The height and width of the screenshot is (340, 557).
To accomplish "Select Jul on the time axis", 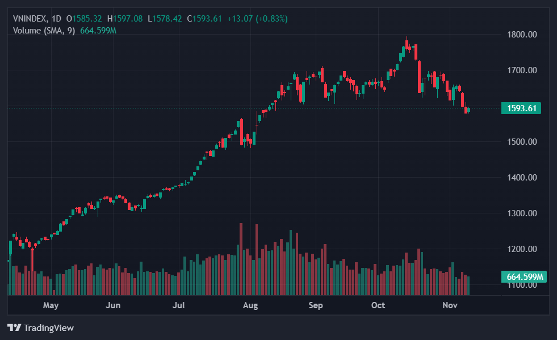I will 179,305.
